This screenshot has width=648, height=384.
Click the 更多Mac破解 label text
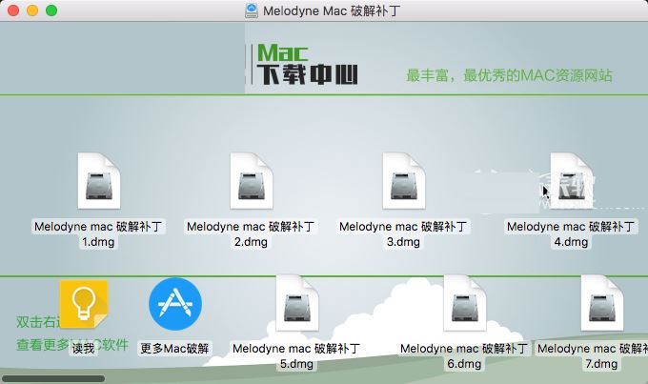tap(174, 349)
